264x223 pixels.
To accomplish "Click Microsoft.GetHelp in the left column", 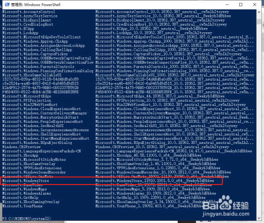I will coord(20,198).
